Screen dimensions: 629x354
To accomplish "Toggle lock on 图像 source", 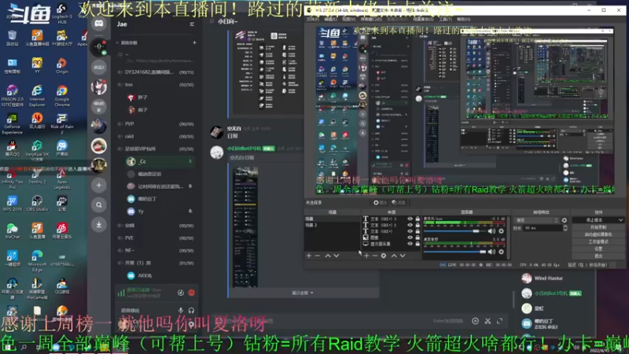I will (x=417, y=238).
